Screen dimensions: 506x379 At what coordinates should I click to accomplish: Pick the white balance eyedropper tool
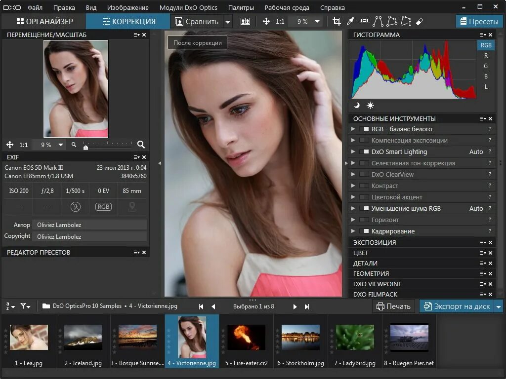tap(350, 22)
